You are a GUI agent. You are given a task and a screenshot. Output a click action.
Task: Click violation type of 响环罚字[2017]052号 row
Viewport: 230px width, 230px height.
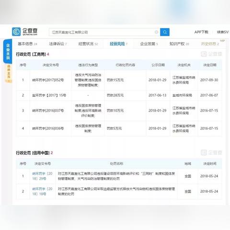88,80
